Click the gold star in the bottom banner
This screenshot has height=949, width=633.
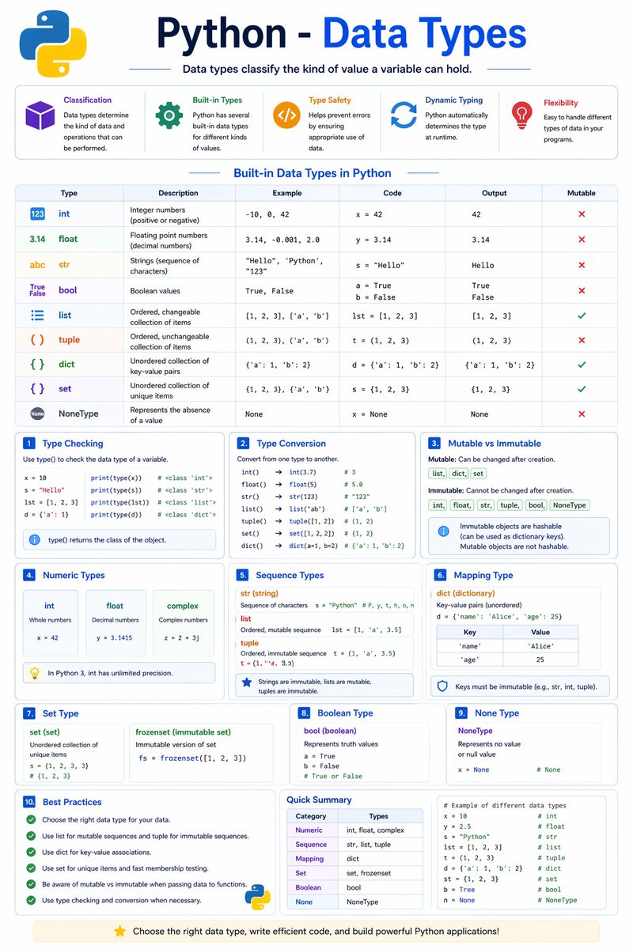(120, 932)
